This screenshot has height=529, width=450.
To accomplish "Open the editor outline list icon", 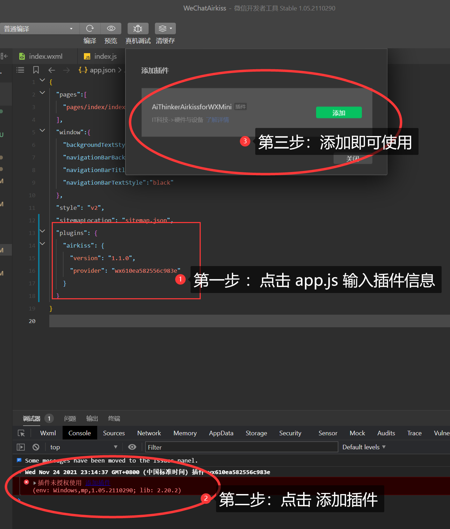I will [x=20, y=70].
